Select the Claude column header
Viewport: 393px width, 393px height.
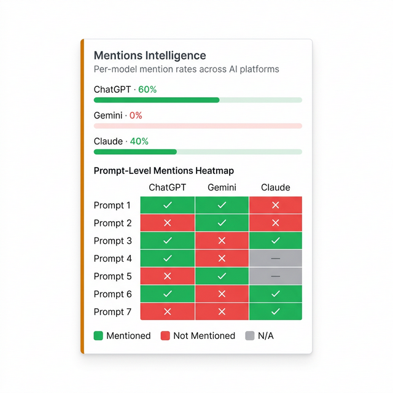[276, 187]
